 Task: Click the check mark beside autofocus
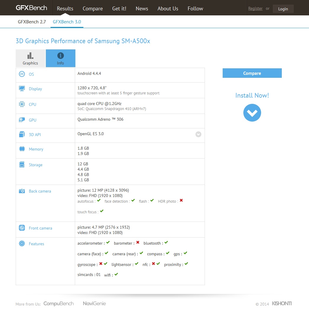[x=99, y=201]
